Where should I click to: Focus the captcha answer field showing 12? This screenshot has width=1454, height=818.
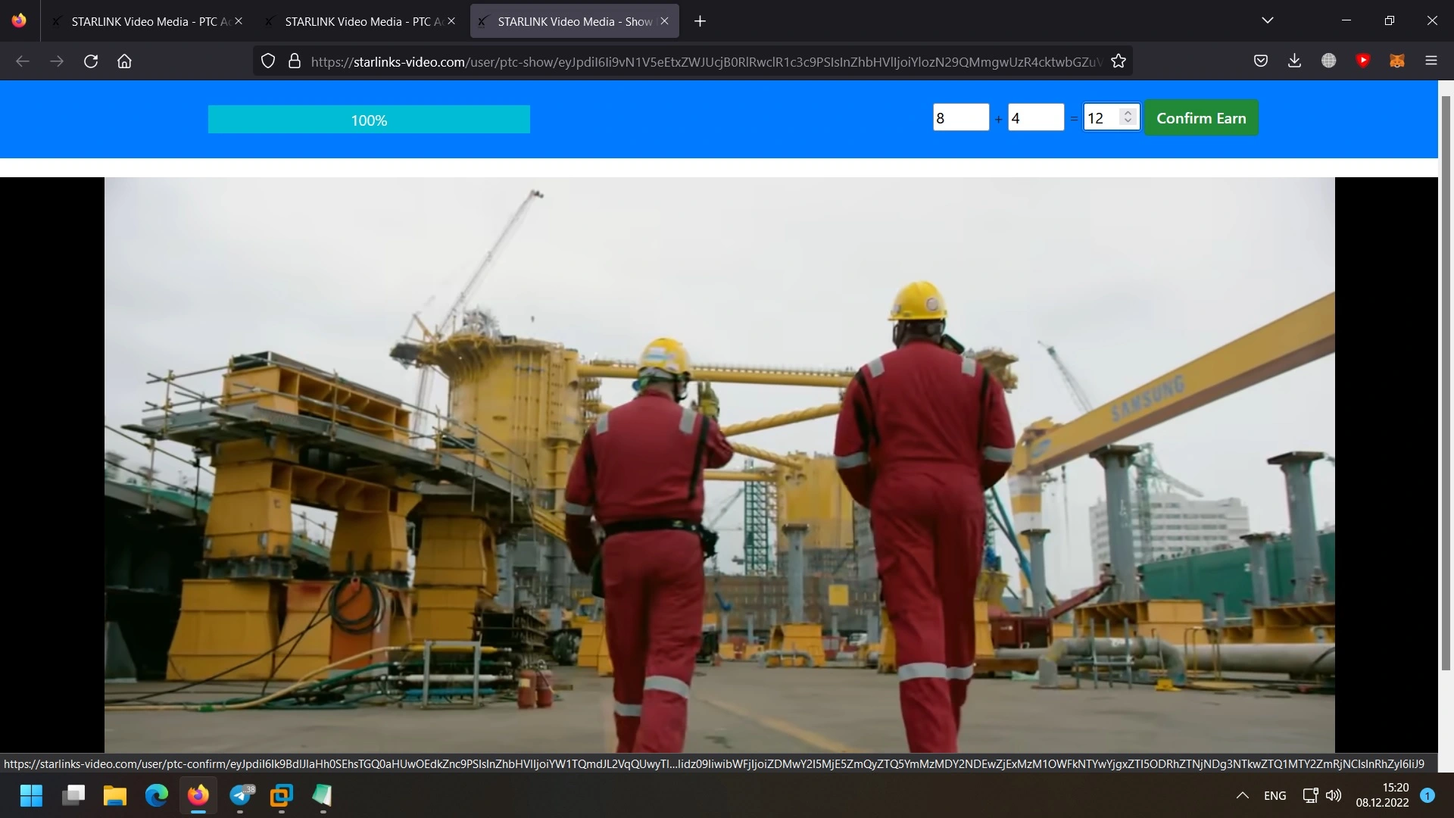[x=1102, y=118]
